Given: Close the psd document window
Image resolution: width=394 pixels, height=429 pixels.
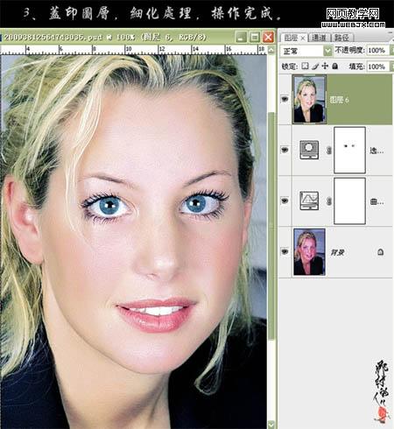Looking at the screenshot, I should (268, 37).
